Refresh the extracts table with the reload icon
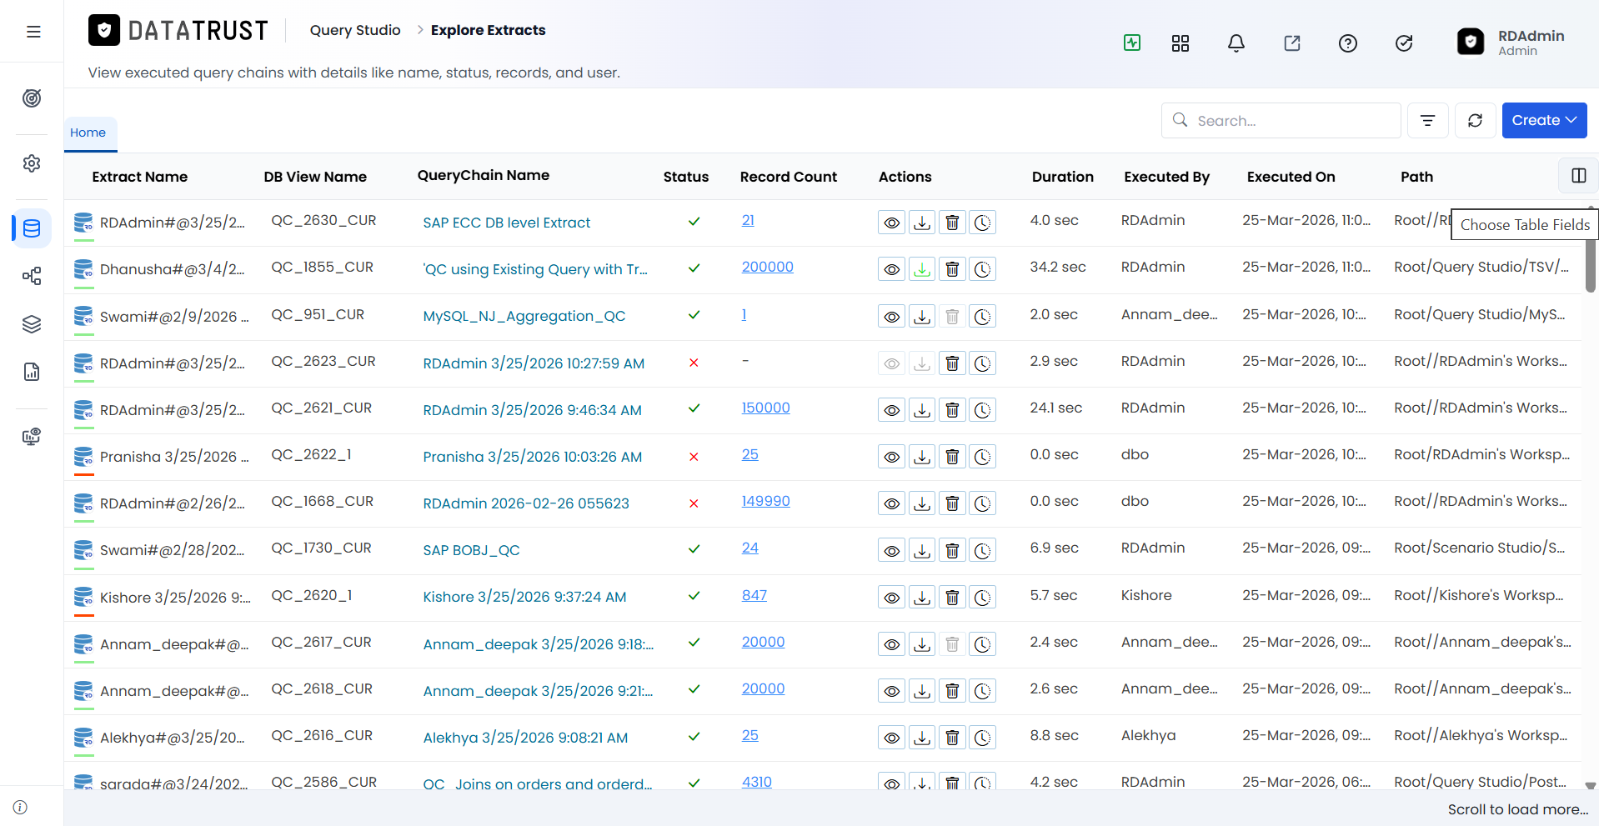Screen dimensions: 1599x826 click(x=1476, y=121)
